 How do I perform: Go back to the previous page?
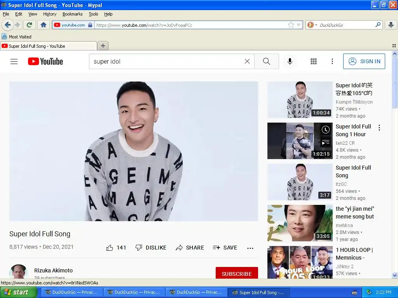click(7, 25)
